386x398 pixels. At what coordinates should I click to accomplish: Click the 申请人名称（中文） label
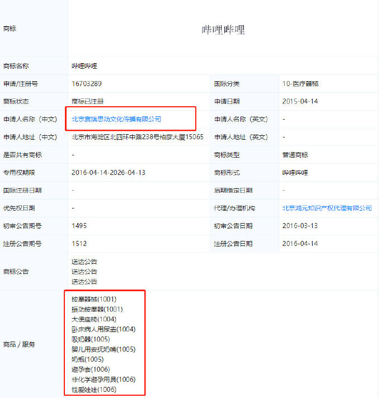[x=30, y=119]
